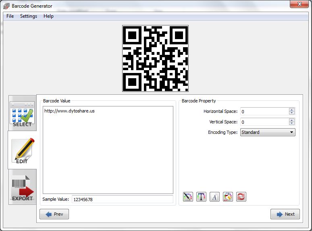This screenshot has width=312, height=231.
Task: Click the Prev button
Action: point(54,214)
